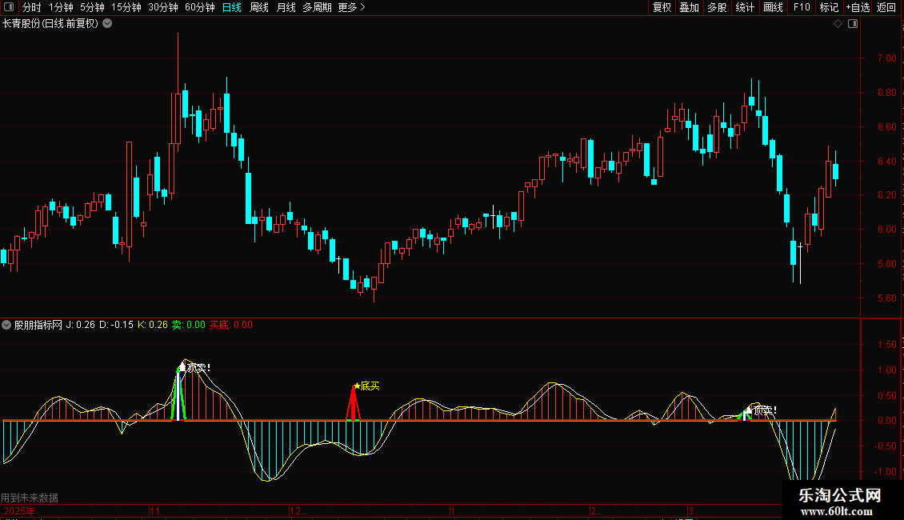Open the 画线 drawing tools
904x520 pixels.
click(x=773, y=7)
